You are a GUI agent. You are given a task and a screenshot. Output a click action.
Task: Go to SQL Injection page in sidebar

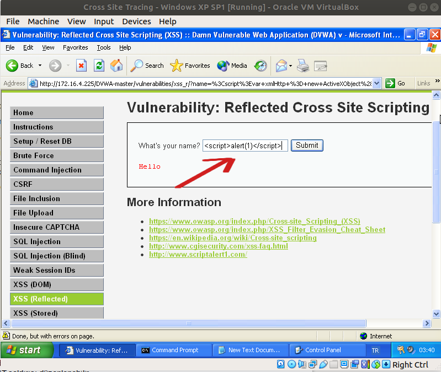pos(57,241)
